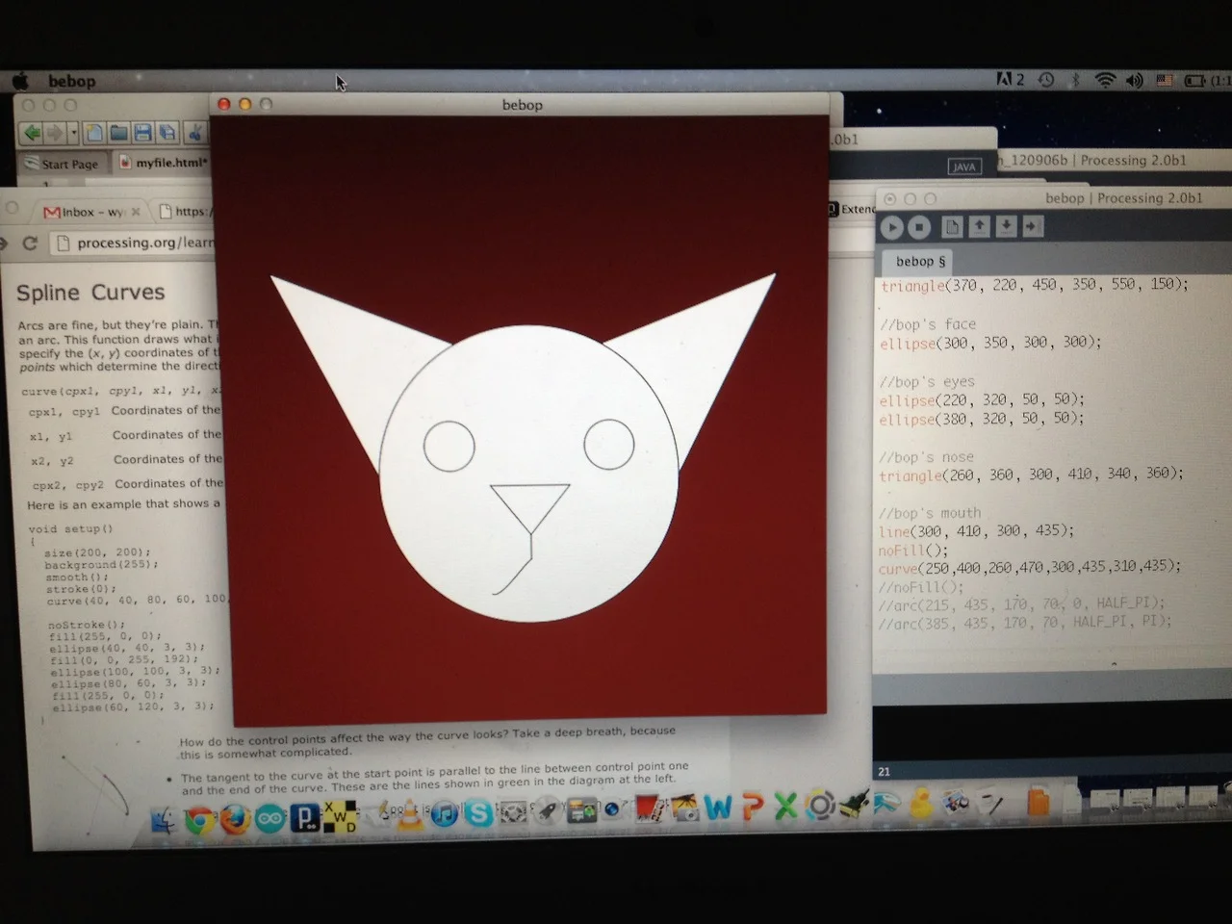Open the US flag input source menu
The height and width of the screenshot is (924, 1232).
point(1165,80)
